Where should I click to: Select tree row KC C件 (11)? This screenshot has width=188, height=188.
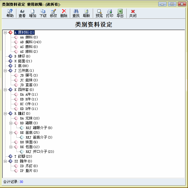29,104
